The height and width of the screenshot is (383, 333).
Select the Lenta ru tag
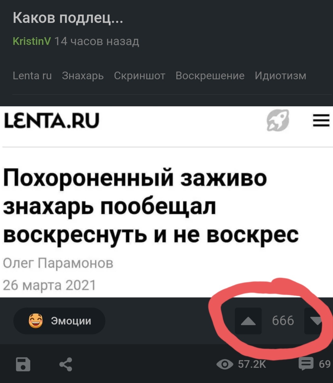click(32, 76)
